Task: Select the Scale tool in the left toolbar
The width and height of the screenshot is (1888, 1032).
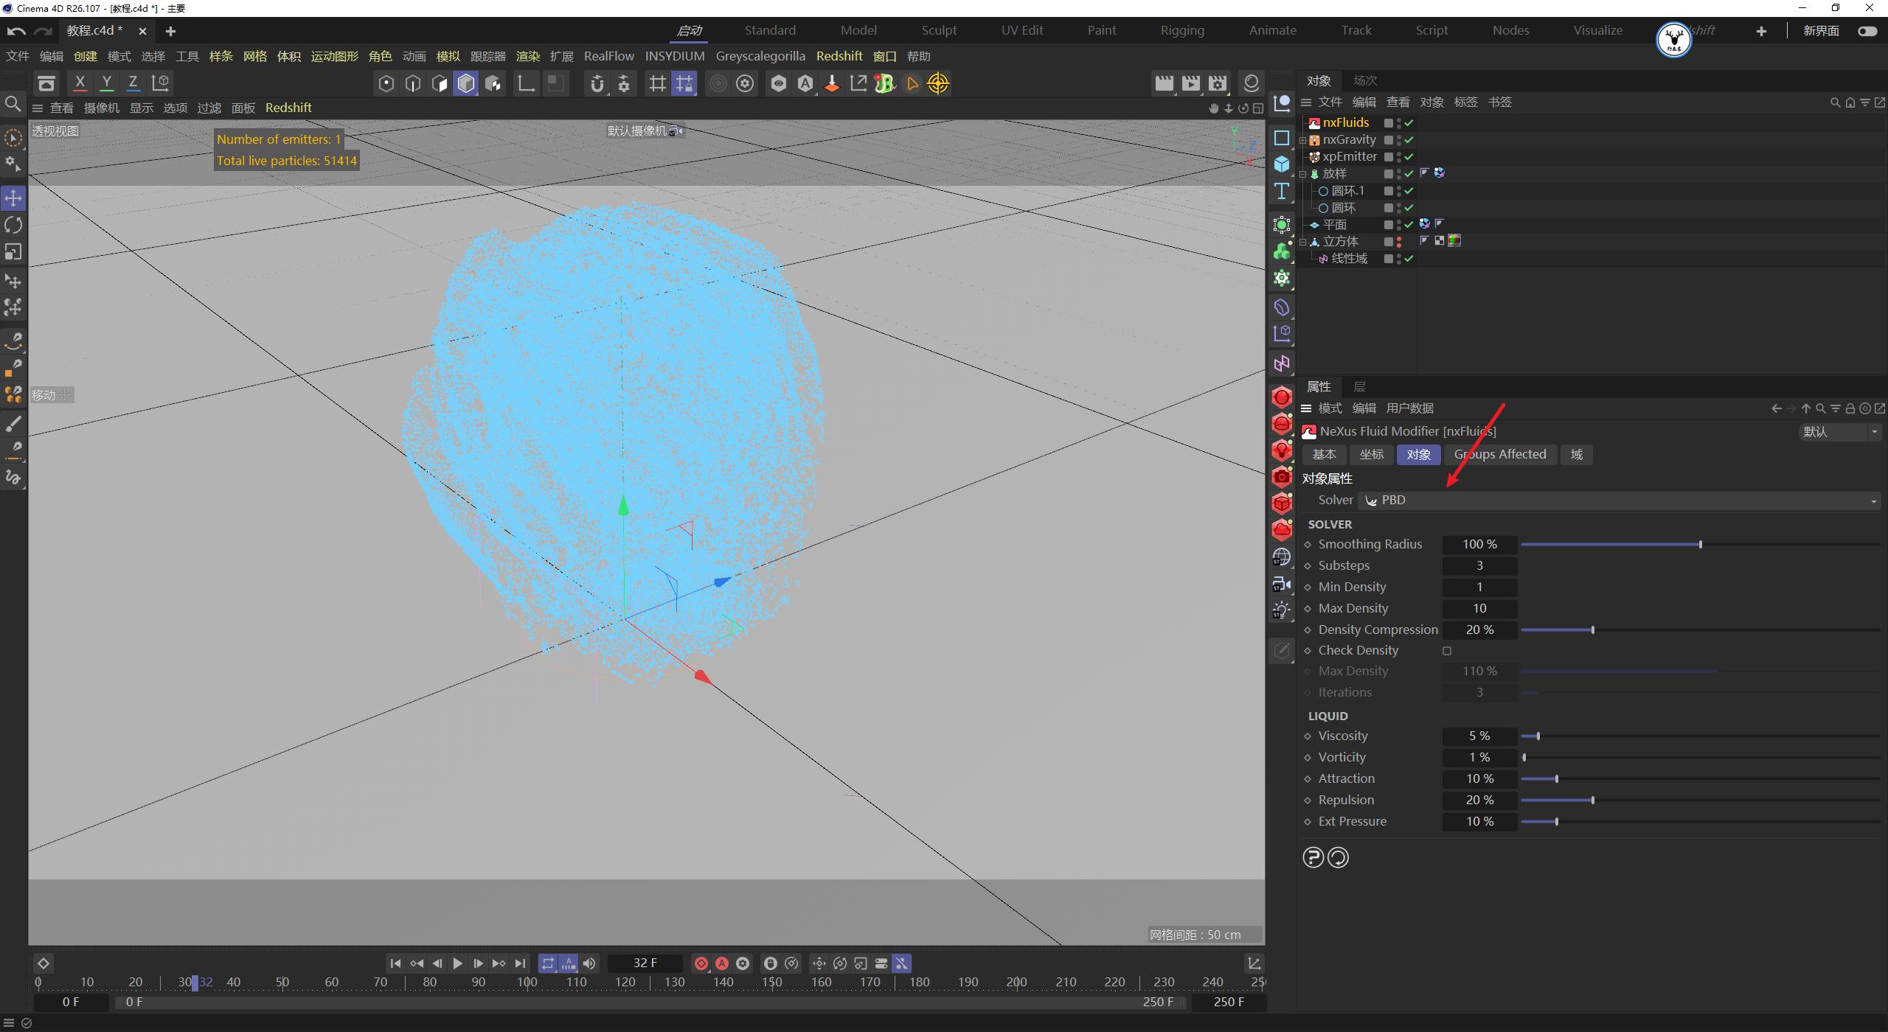Action: (13, 251)
